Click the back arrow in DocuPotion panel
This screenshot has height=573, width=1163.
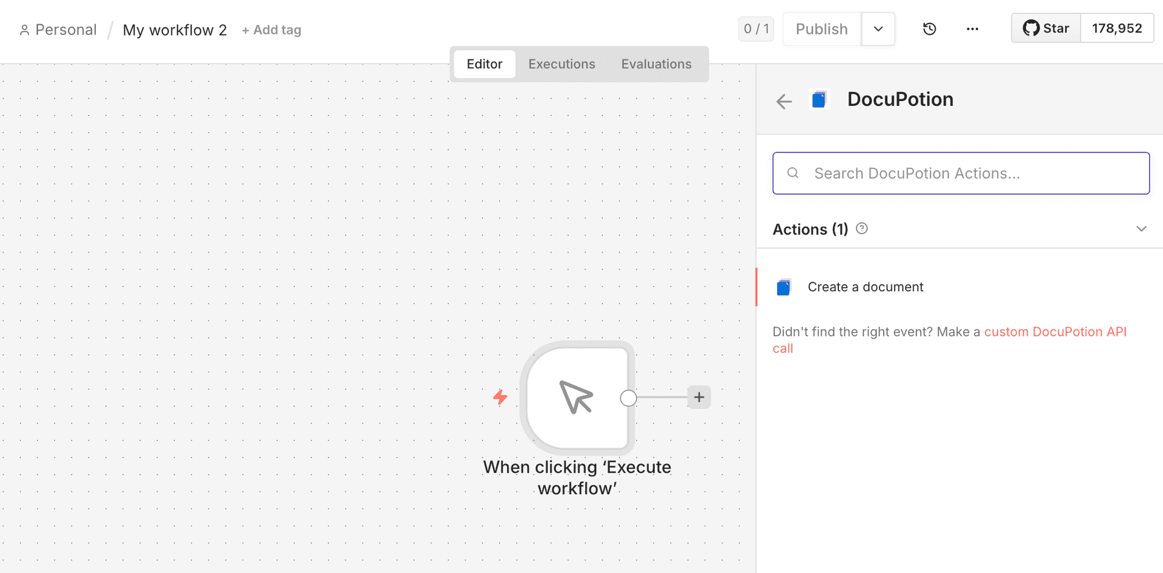coord(783,101)
